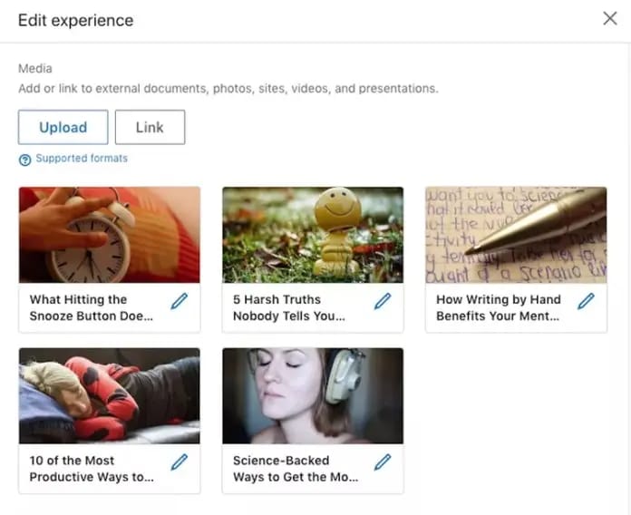Click the 'What Hitting the Snooze Button Doe...' title

pos(92,307)
